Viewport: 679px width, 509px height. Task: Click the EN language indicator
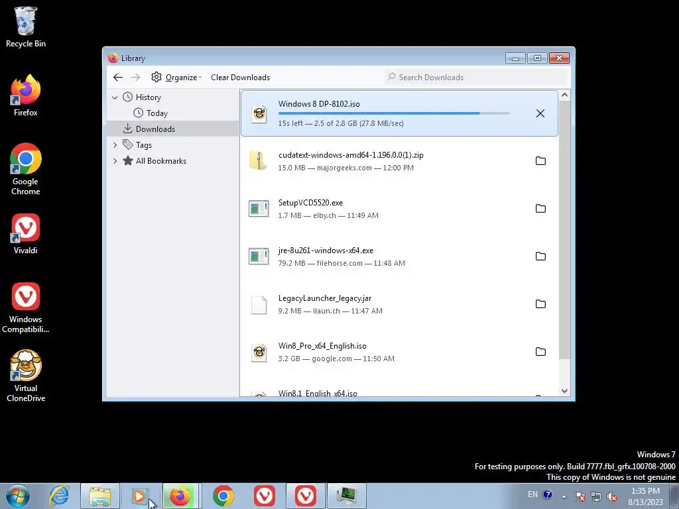coord(532,494)
